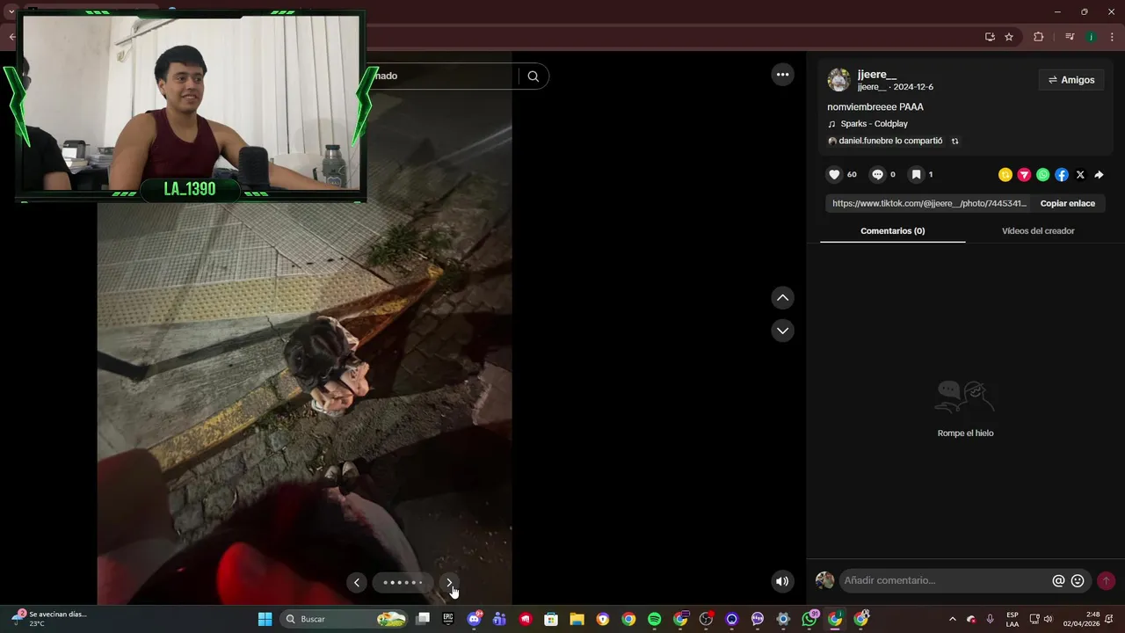The width and height of the screenshot is (1125, 633).
Task: Open the Chrome profile avatar
Action: [1091, 37]
